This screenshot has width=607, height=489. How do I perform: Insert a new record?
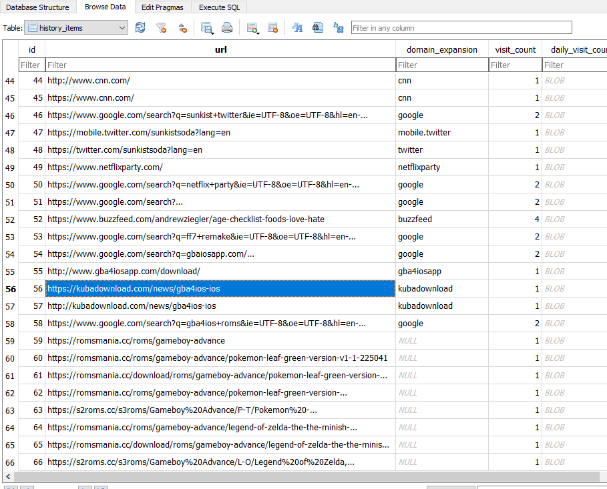252,27
